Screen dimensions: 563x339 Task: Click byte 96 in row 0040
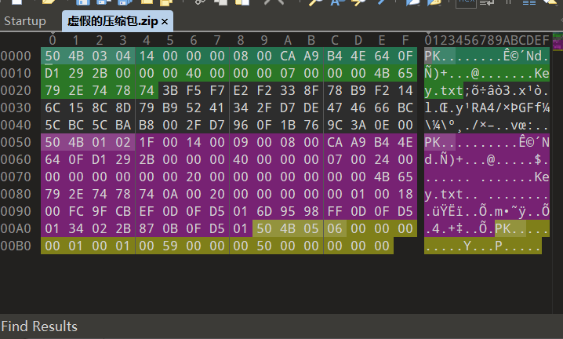(x=241, y=125)
